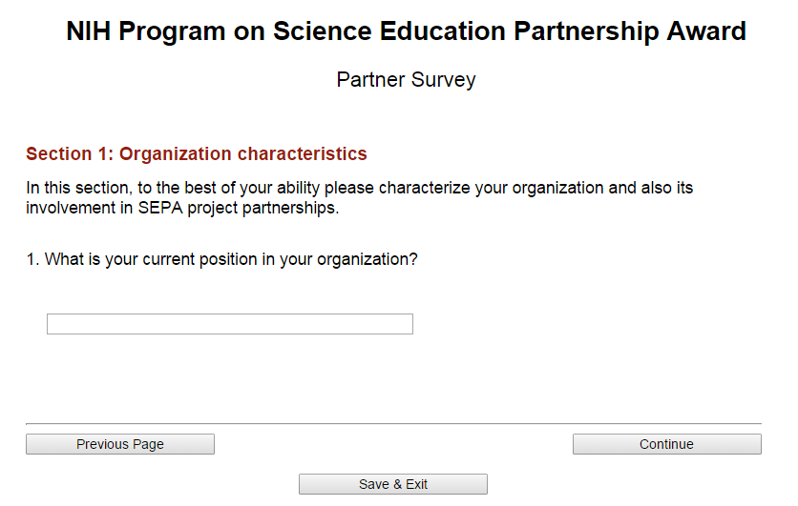Screen dimensions: 798x506
Task: Click the phrase Organization characteristics
Action: (243, 153)
